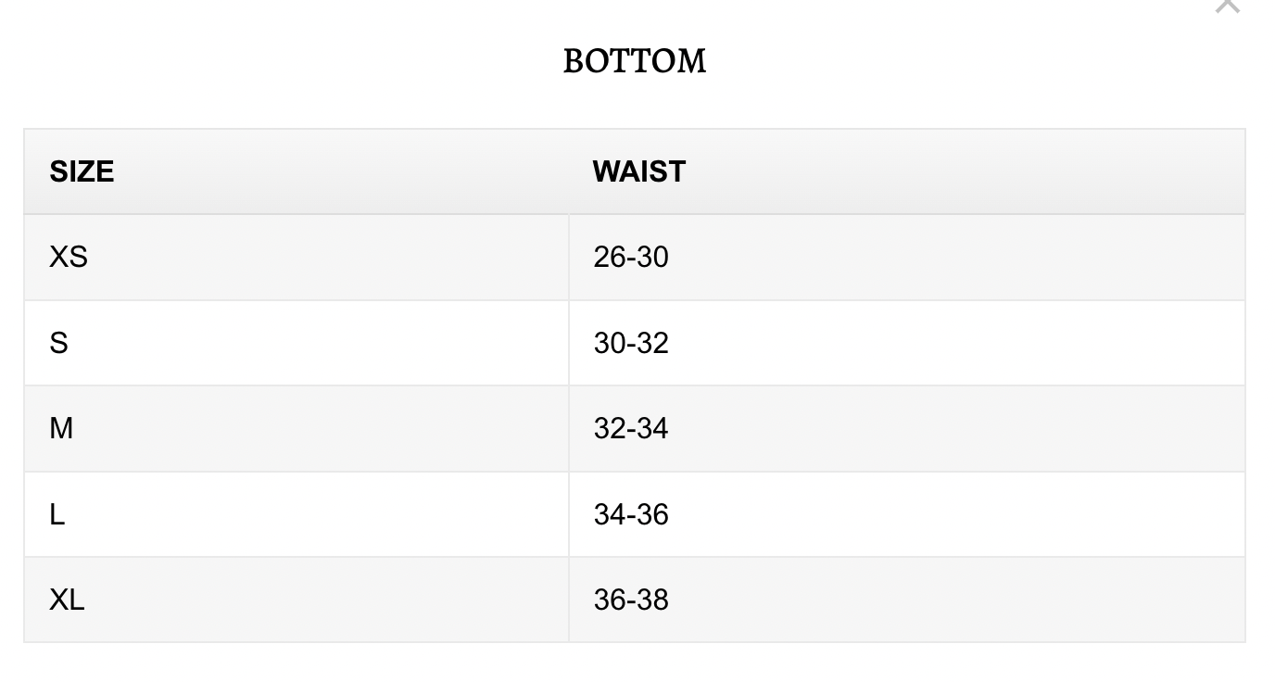Close the size chart popup
1275x682 pixels.
point(1227,6)
